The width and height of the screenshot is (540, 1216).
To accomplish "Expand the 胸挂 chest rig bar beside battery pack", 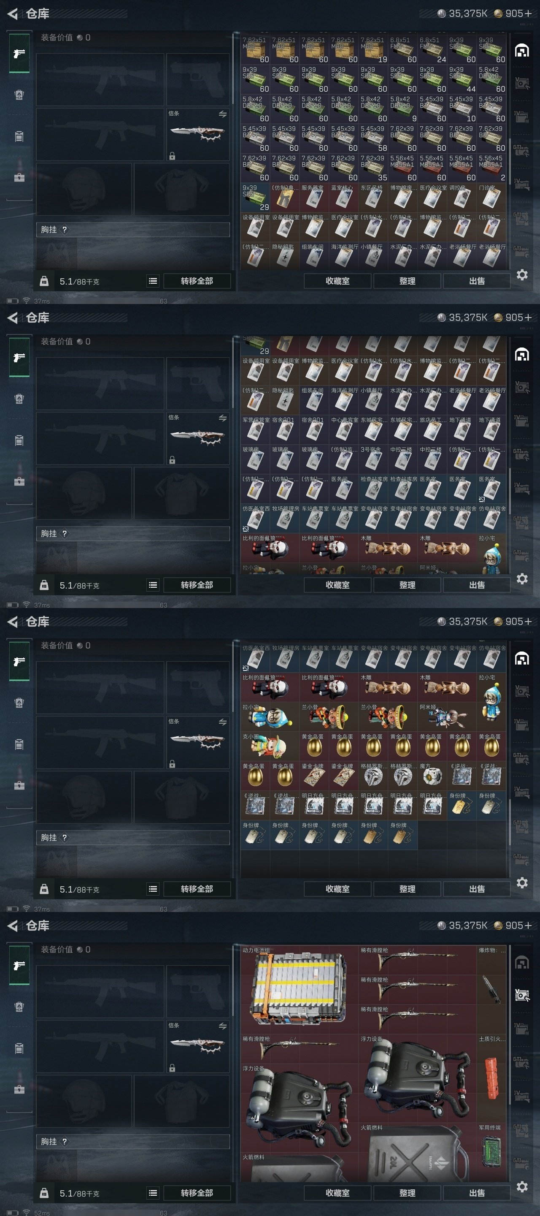I will click(x=133, y=1141).
